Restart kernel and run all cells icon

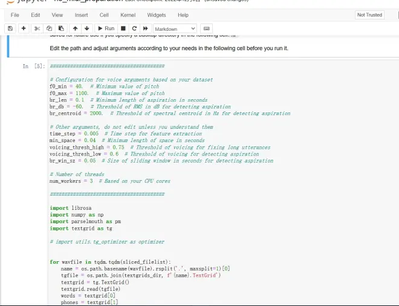145,28
